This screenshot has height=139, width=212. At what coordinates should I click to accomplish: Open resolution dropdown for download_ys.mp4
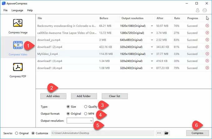152,40
